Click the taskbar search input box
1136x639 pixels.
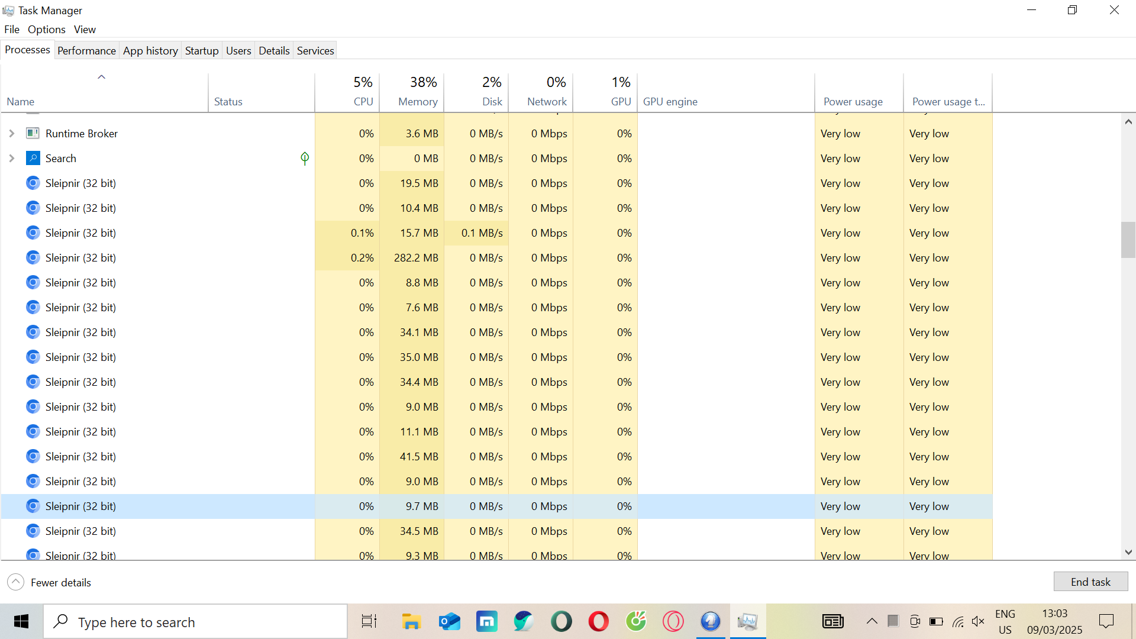coord(195,622)
